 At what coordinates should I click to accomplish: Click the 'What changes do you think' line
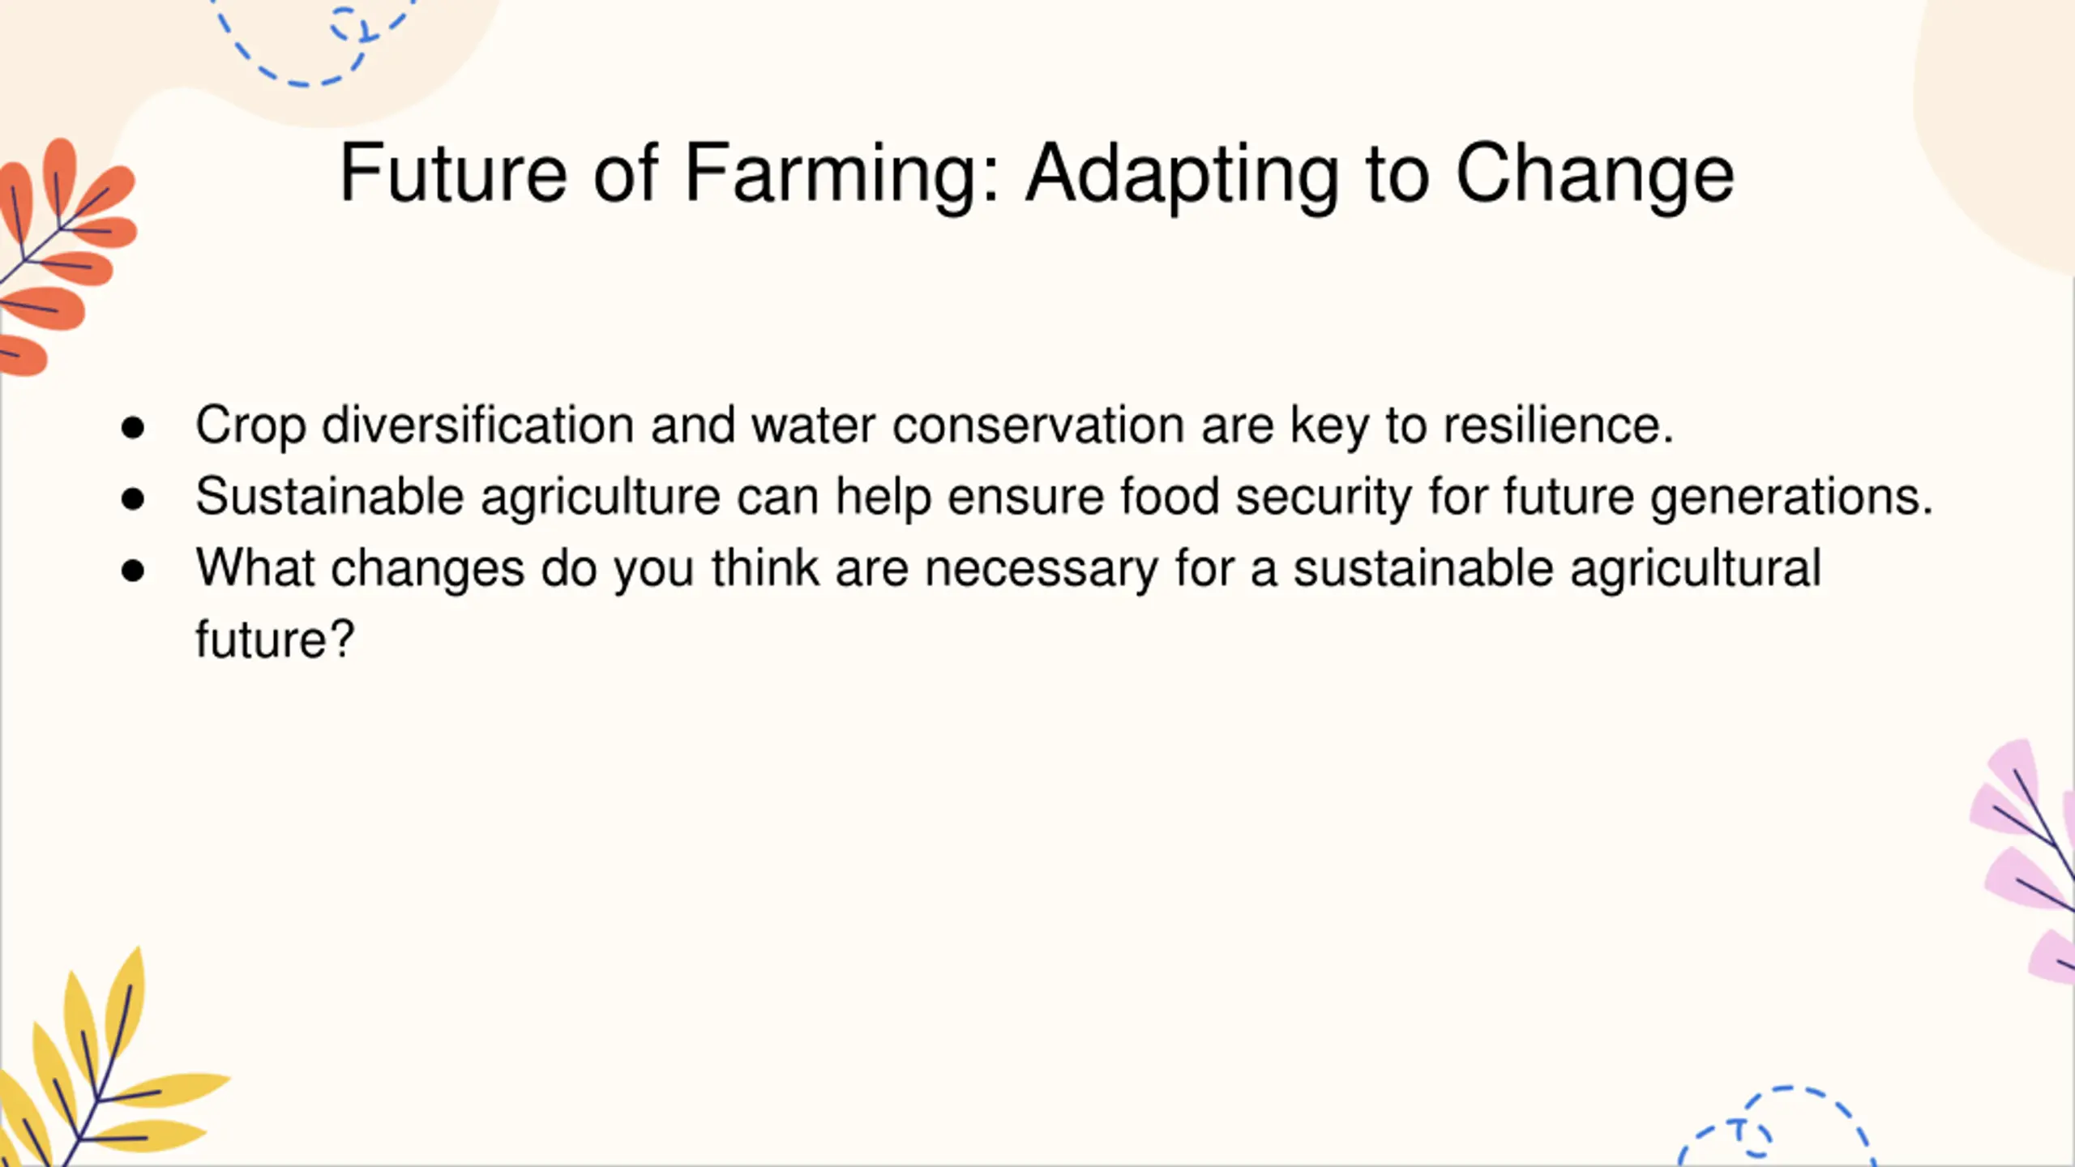tap(1008, 568)
